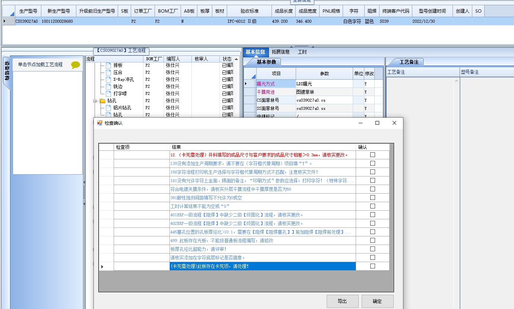514x309 pixels.
Task: Click row indicator arrow of 曝光方式 row
Action: tap(246, 84)
